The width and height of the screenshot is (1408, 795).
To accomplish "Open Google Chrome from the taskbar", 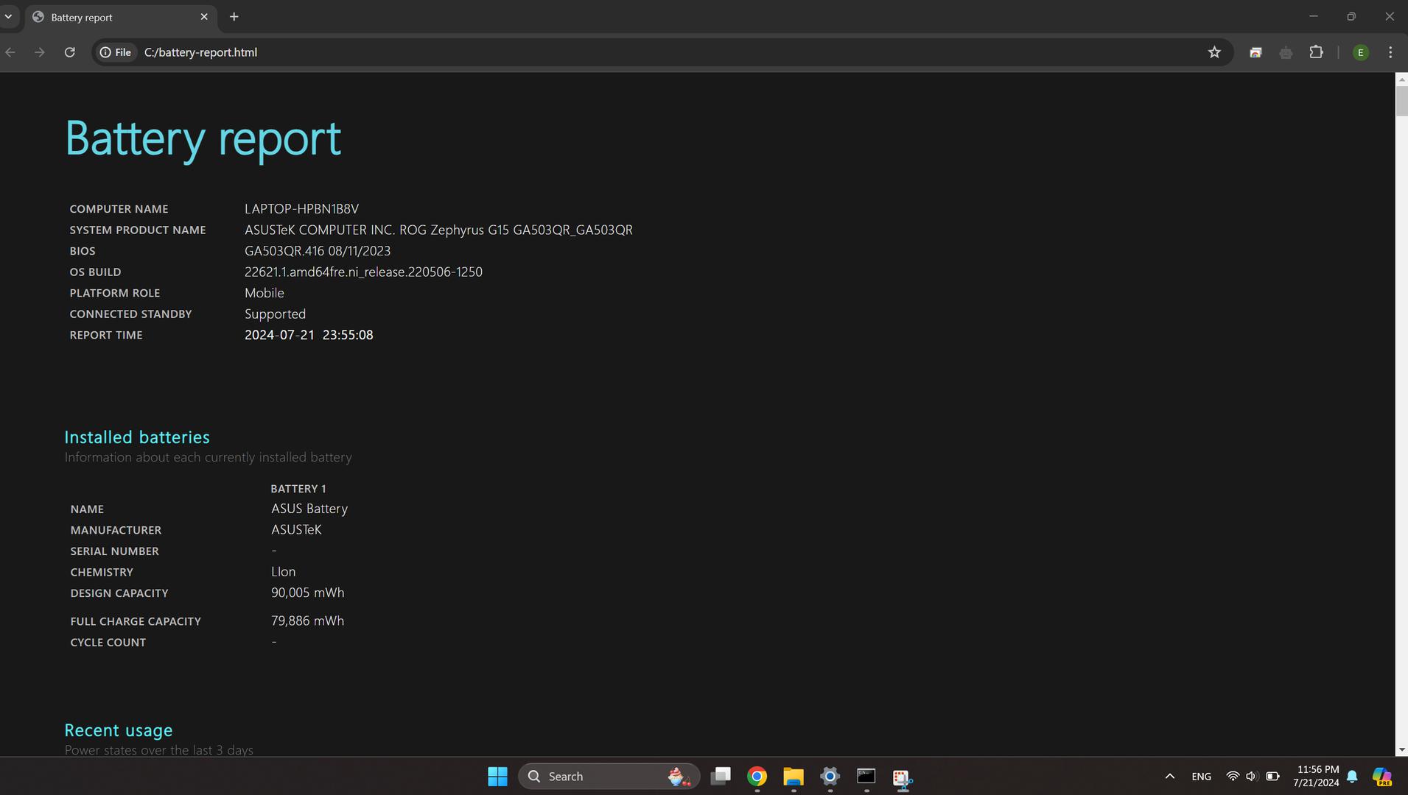I will (x=757, y=777).
